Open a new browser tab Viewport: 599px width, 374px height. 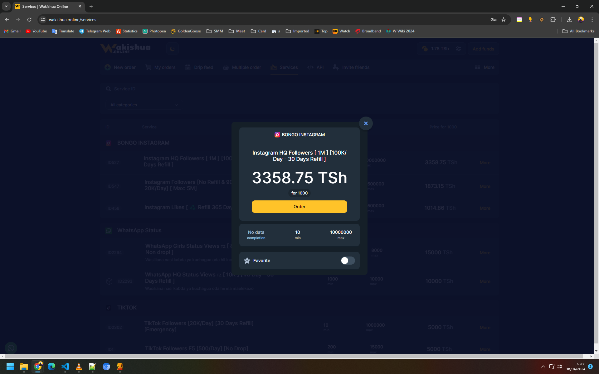(x=91, y=6)
